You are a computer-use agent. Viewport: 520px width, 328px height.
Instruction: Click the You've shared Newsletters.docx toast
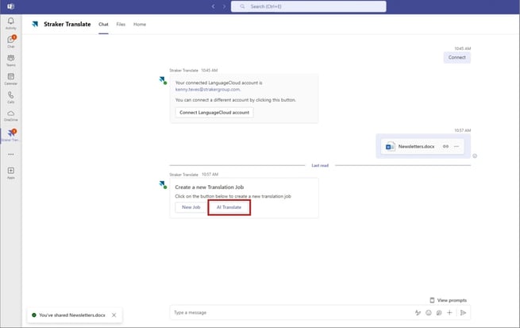pyautogui.click(x=75, y=315)
